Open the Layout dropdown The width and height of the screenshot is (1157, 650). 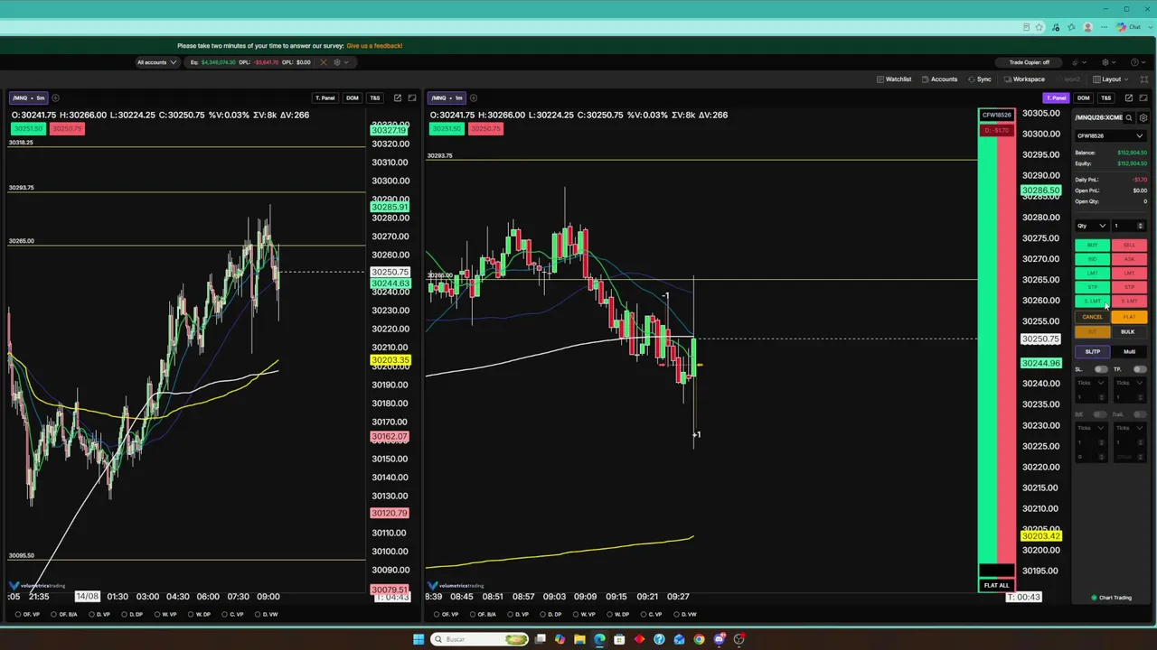[1111, 79]
